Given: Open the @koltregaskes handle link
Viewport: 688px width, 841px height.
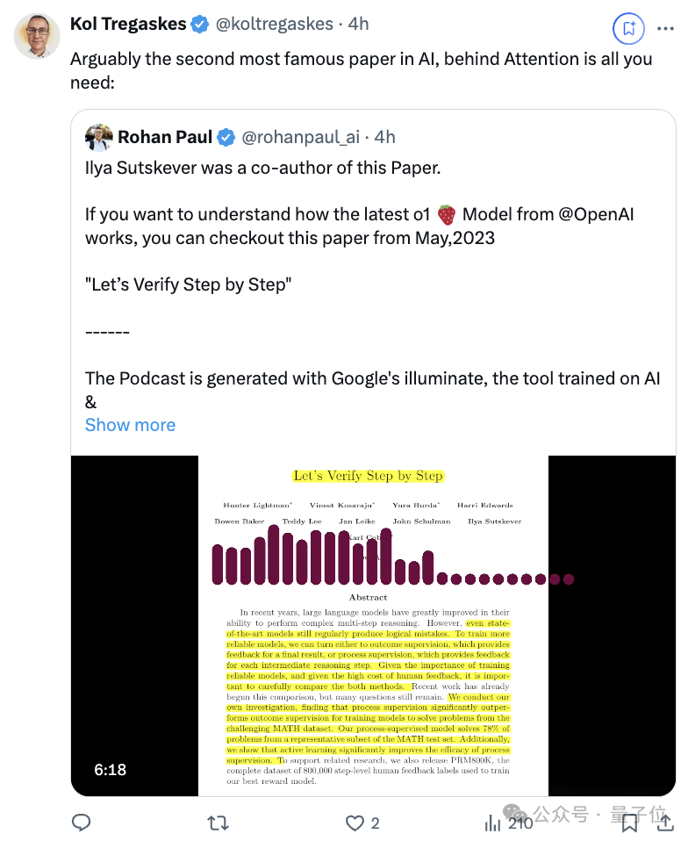Looking at the screenshot, I should pos(275,24).
